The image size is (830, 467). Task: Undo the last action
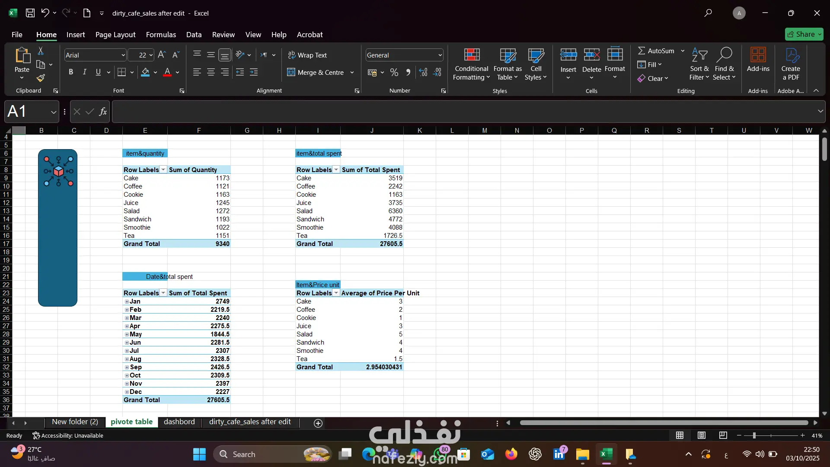45,13
